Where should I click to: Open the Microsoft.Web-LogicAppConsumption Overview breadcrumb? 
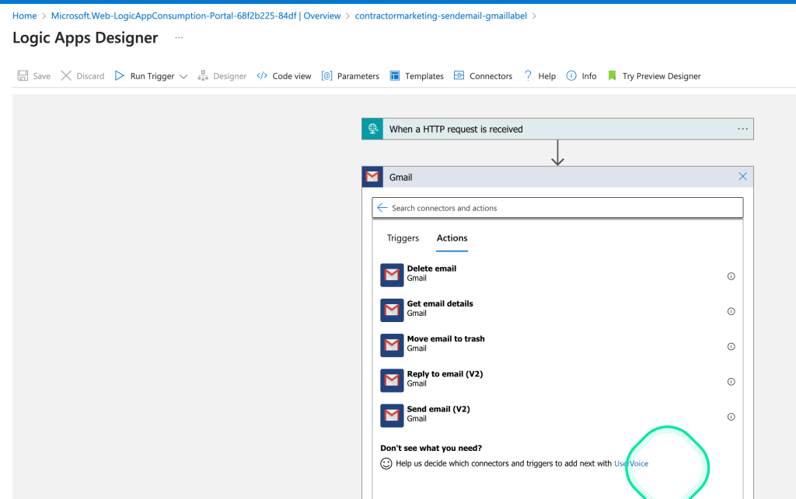pyautogui.click(x=196, y=16)
